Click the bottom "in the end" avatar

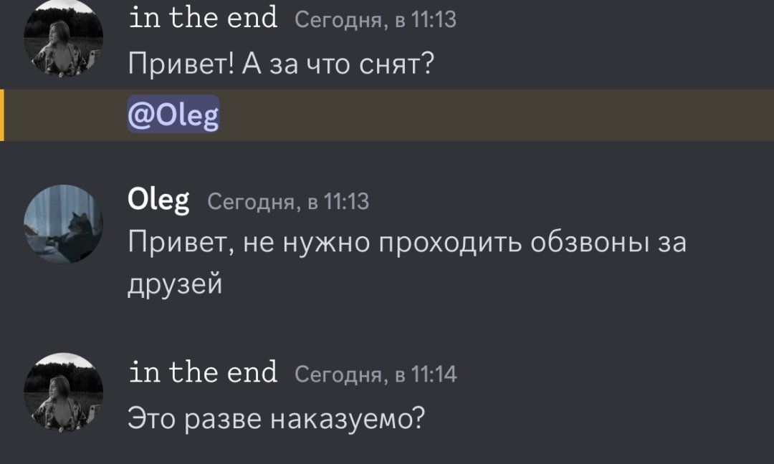coord(64,392)
